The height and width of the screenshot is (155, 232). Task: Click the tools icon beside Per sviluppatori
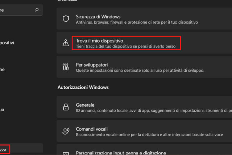point(66,67)
